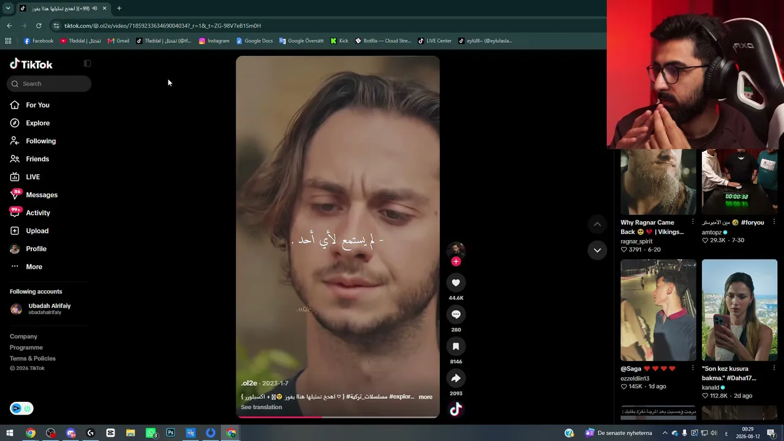The image size is (784, 441).
Task: Collapse the TikTok sidebar panel
Action: point(87,64)
